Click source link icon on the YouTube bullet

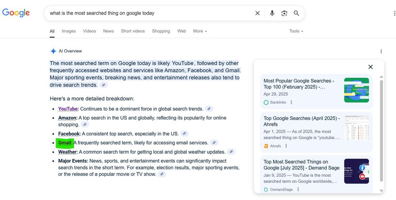209,109
